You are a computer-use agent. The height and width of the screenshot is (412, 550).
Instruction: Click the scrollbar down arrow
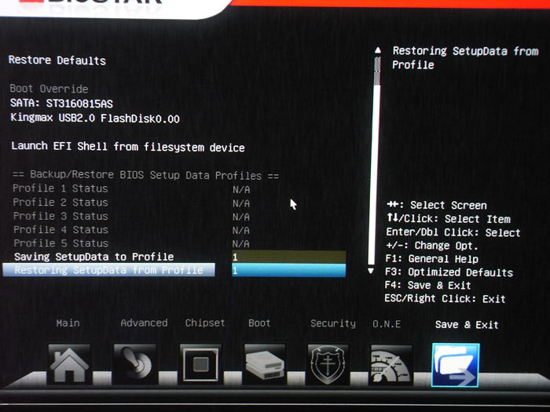[372, 270]
